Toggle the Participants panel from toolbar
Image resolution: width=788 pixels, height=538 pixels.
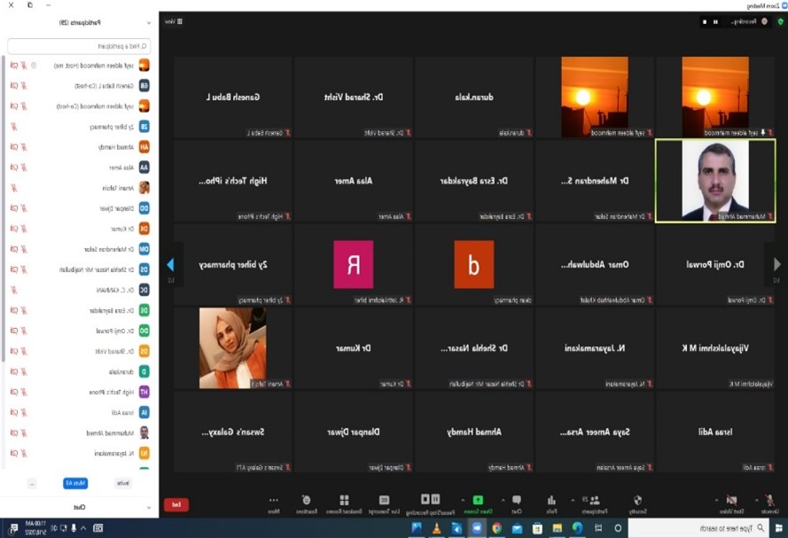pyautogui.click(x=595, y=502)
